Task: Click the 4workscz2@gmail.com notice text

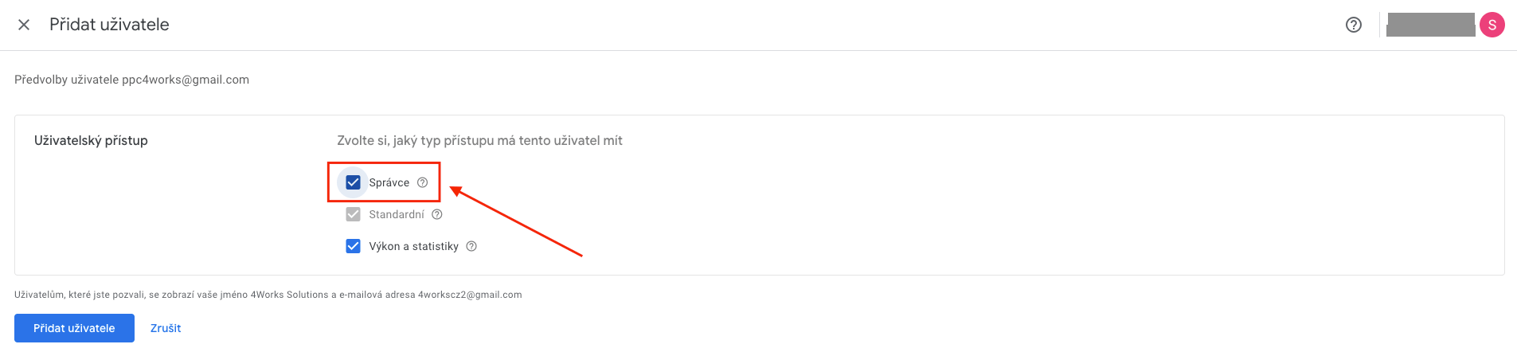Action: pyautogui.click(x=470, y=295)
